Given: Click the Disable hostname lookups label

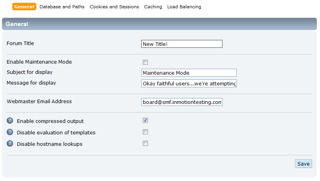Looking at the screenshot, I should click(50, 144).
